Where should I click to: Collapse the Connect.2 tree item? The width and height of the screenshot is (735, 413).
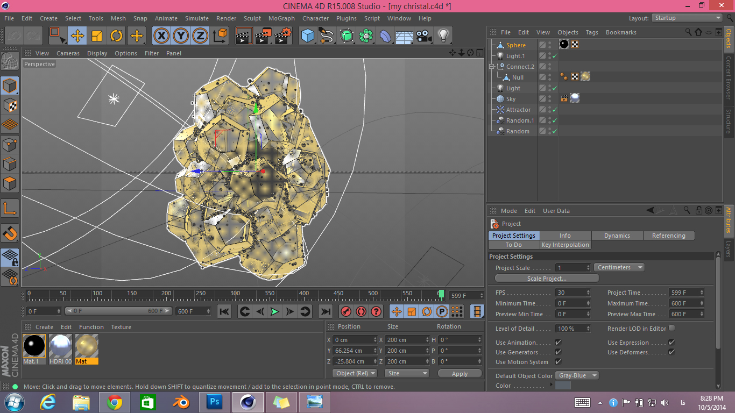[x=491, y=67]
